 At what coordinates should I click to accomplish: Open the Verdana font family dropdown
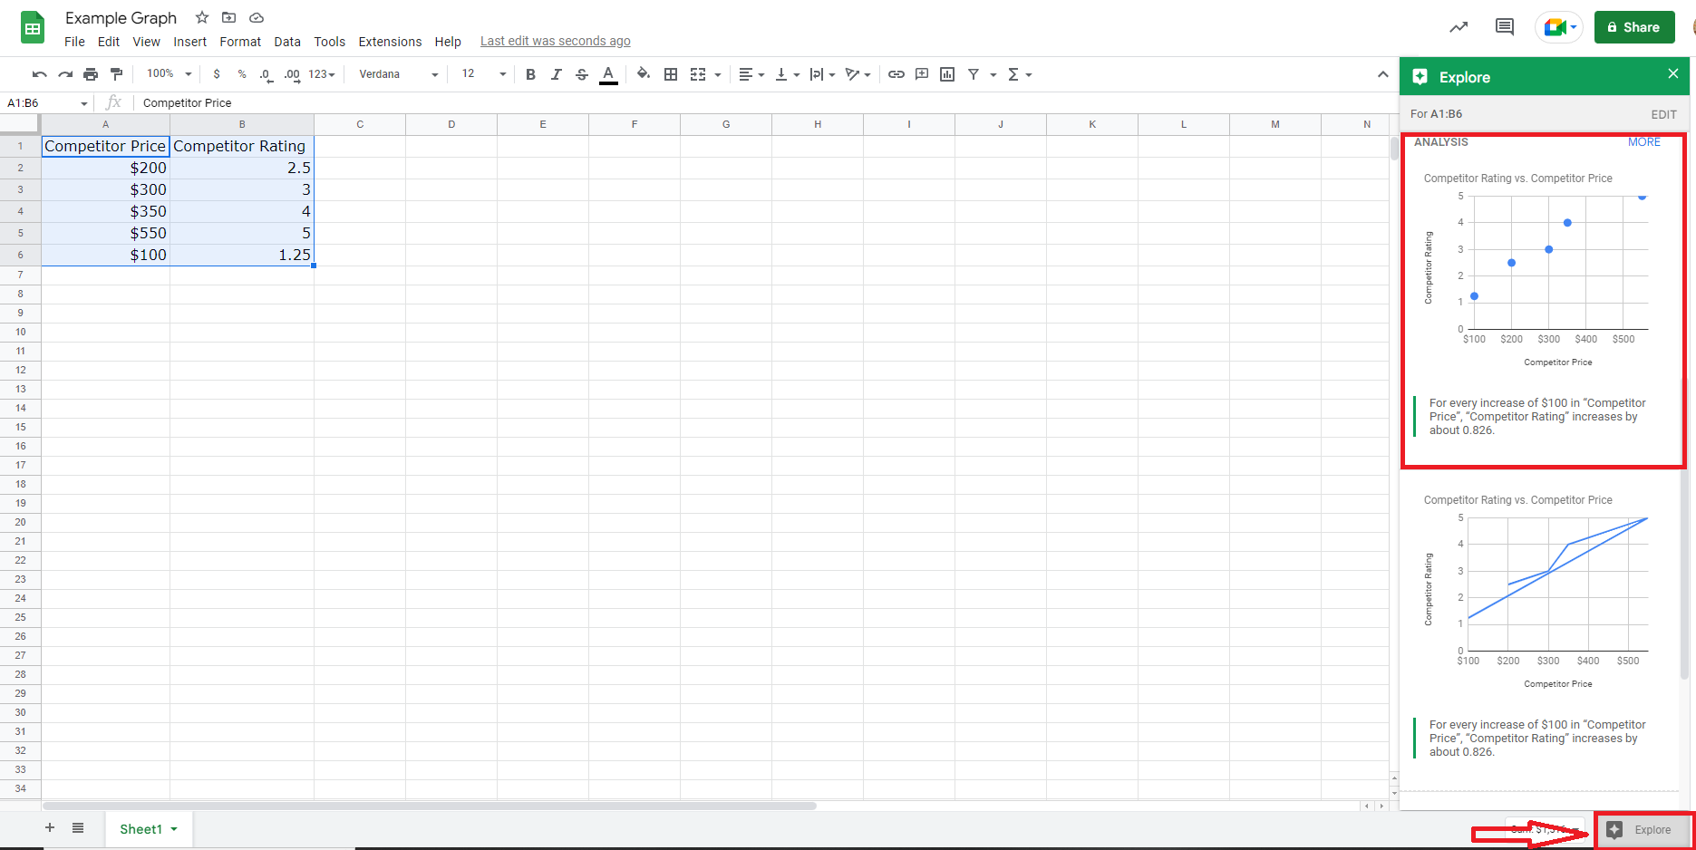click(x=396, y=73)
